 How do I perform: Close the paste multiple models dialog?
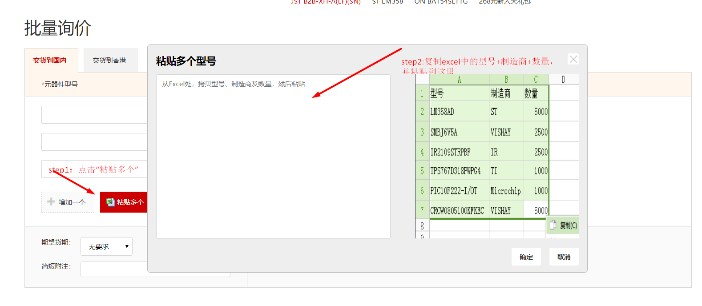click(x=573, y=59)
